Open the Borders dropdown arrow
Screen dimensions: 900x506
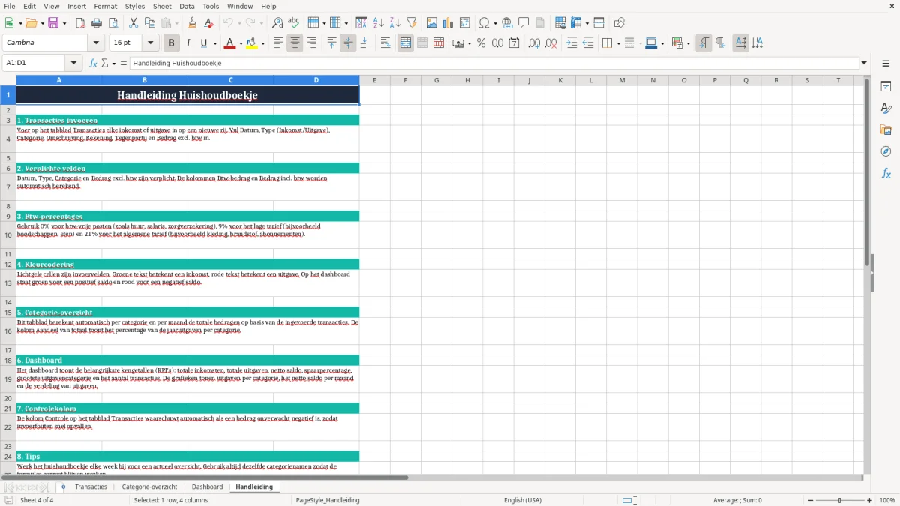click(617, 43)
